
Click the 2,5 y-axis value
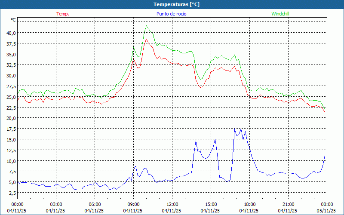pos(12,193)
